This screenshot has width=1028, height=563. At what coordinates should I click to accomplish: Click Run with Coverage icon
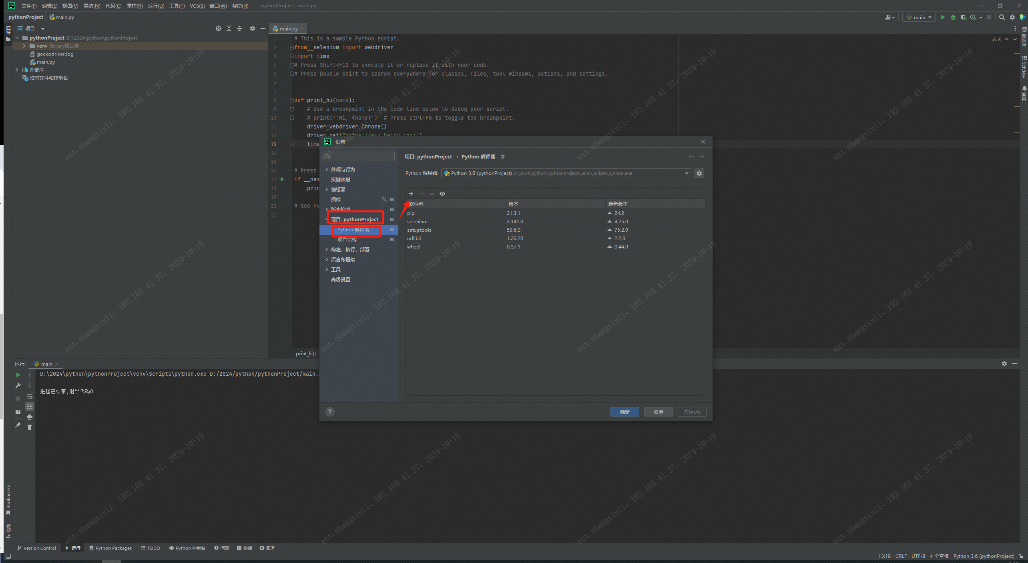pyautogui.click(x=963, y=17)
